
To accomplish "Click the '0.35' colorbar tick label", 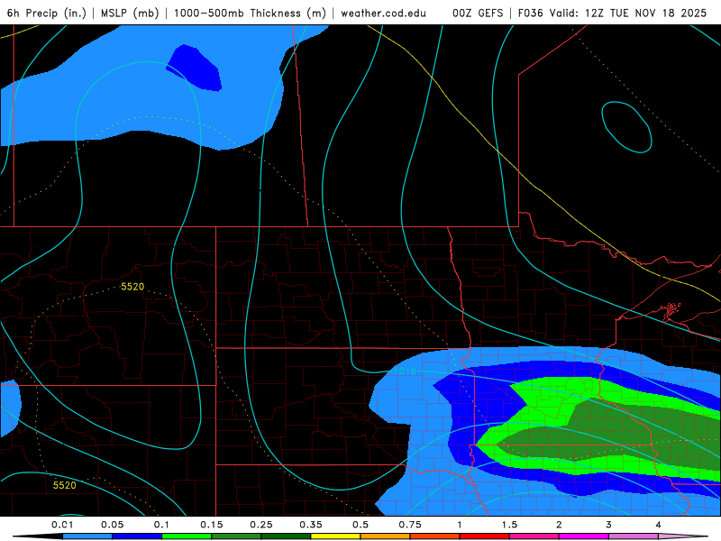I will pos(311,525).
